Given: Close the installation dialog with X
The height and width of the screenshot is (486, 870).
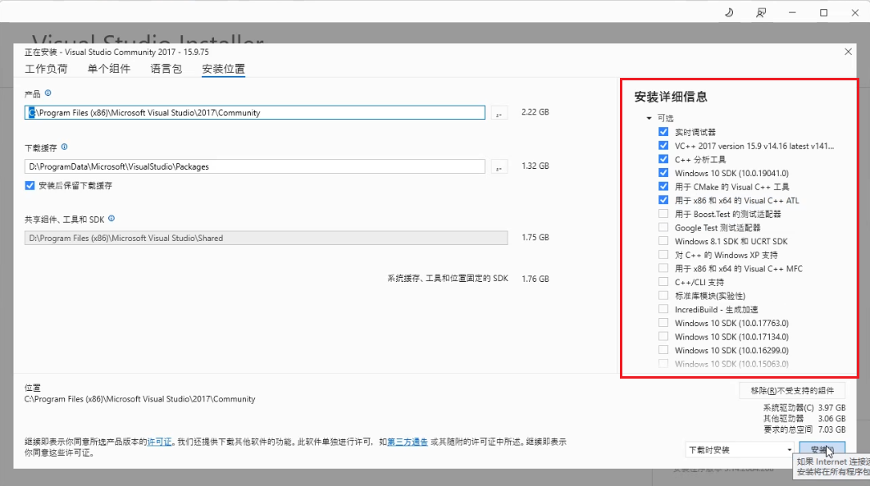Looking at the screenshot, I should 848,52.
